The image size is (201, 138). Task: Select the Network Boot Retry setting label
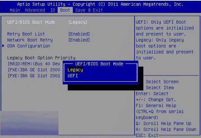[30, 40]
